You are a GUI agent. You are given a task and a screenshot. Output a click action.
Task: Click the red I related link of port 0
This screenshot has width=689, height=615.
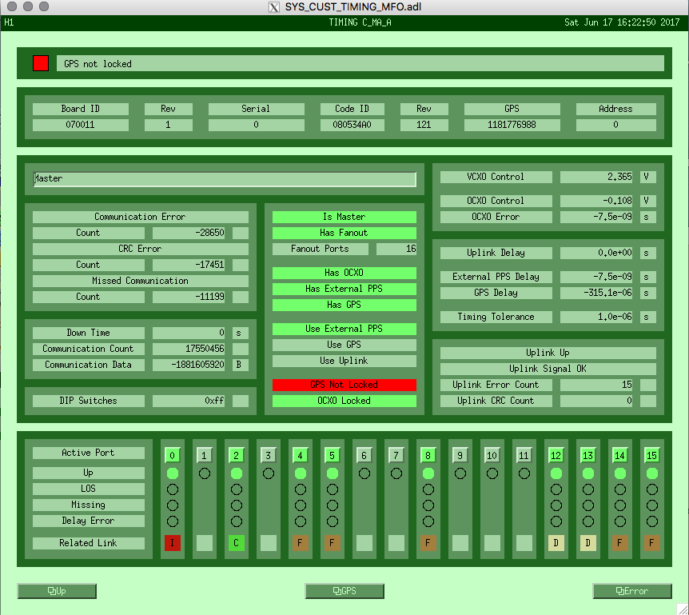[173, 543]
